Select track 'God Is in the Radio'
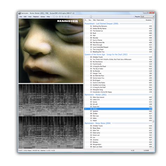The image size is (166, 166). pyautogui.click(x=118, y=83)
